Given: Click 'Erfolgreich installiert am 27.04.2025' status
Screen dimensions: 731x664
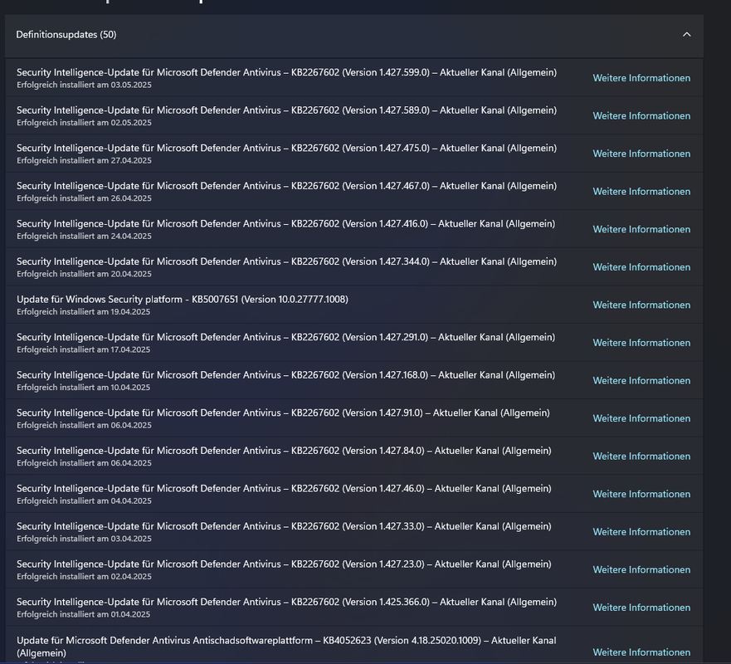Looking at the screenshot, I should pyautogui.click(x=84, y=160).
